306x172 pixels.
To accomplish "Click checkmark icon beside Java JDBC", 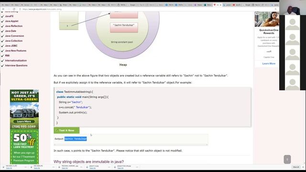I will (2, 46).
